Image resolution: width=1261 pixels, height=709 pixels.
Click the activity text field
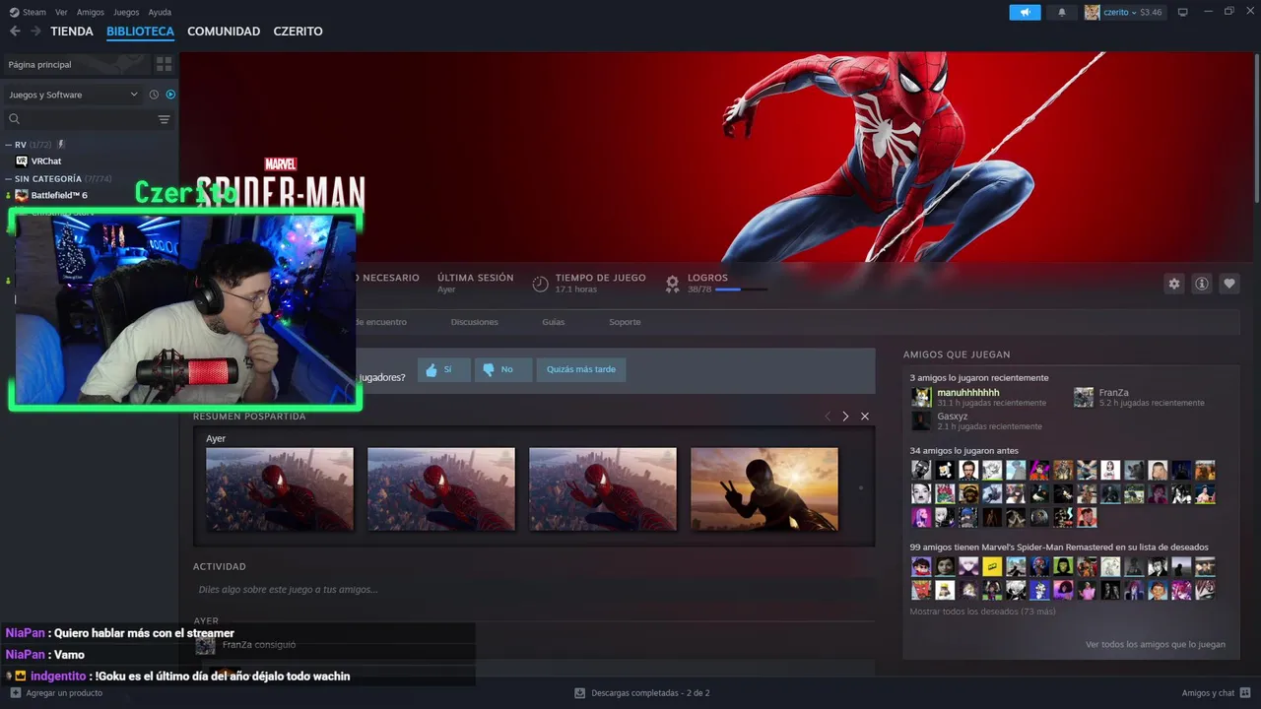pyautogui.click(x=533, y=589)
